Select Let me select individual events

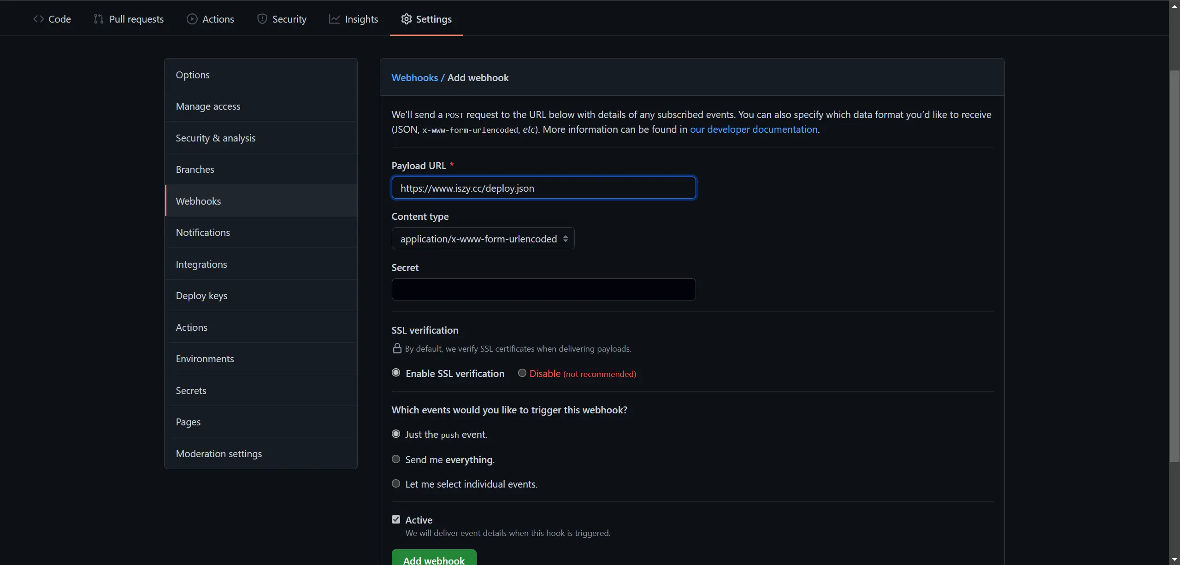point(396,483)
